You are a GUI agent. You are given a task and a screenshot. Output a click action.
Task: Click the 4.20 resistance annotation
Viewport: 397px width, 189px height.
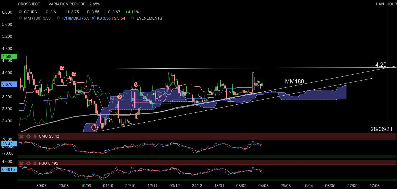click(x=381, y=65)
